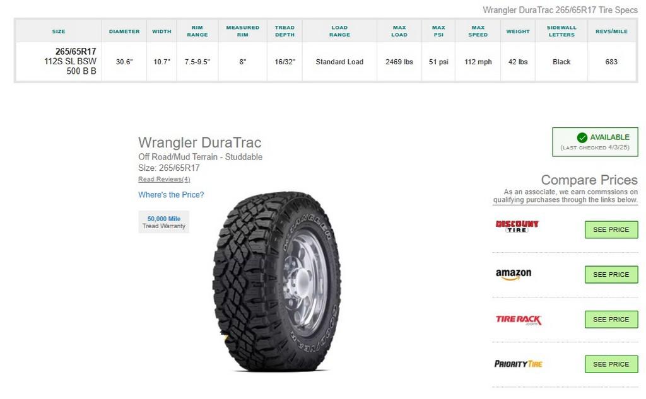
Task: Click the Sidewall Letters column header
Action: point(561,31)
